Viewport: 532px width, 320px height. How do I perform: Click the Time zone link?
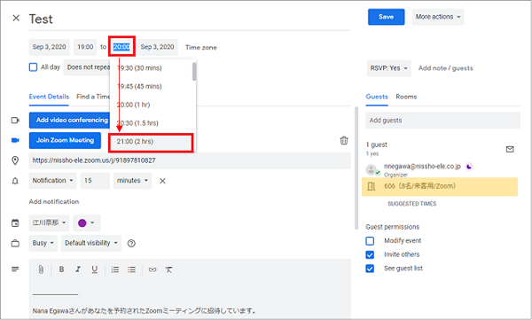pos(201,48)
